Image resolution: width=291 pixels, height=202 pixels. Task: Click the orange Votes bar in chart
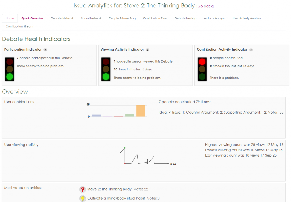tap(141, 111)
